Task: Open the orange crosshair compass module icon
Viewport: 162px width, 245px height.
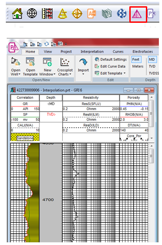Action: (x=77, y=13)
